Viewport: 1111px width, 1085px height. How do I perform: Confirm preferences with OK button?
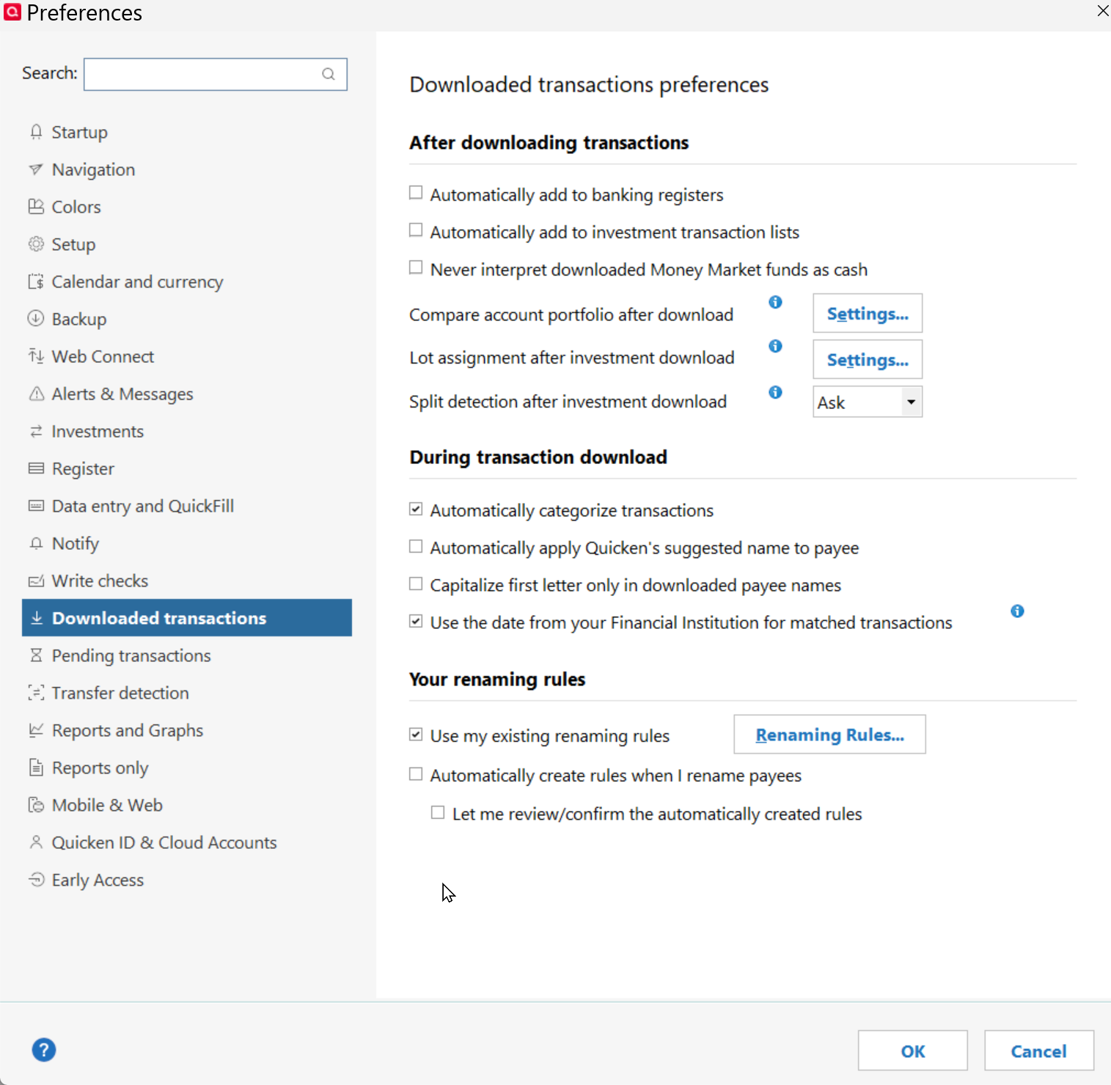tap(913, 1051)
